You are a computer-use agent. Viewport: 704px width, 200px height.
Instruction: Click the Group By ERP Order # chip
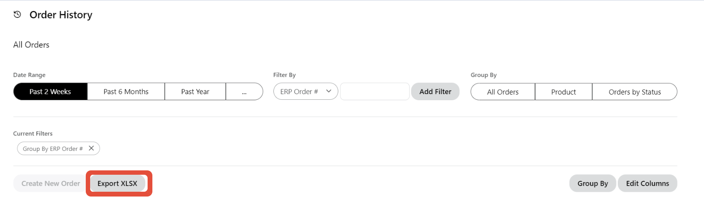53,149
